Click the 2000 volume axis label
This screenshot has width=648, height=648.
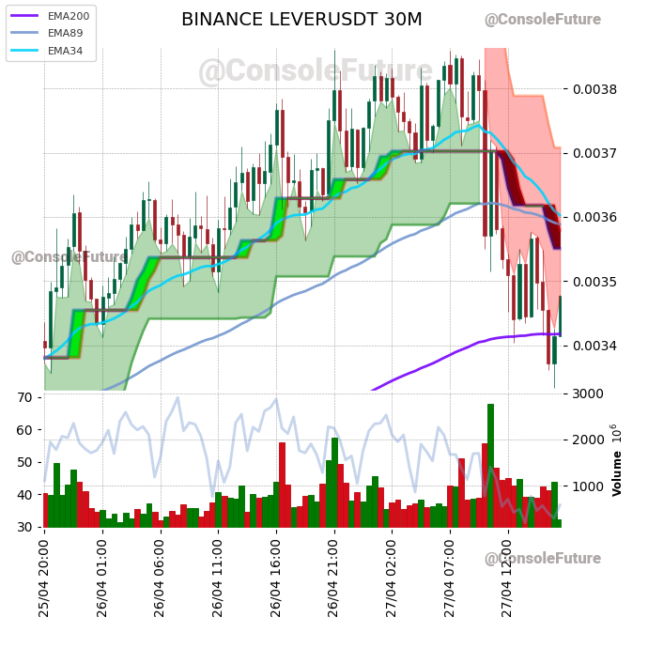(588, 440)
